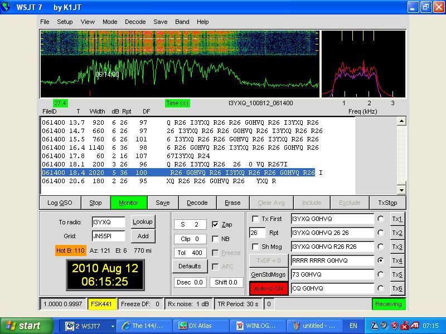This screenshot has height=334, width=446.
Task: Select the Tx6 message radio button
Action: (381, 288)
